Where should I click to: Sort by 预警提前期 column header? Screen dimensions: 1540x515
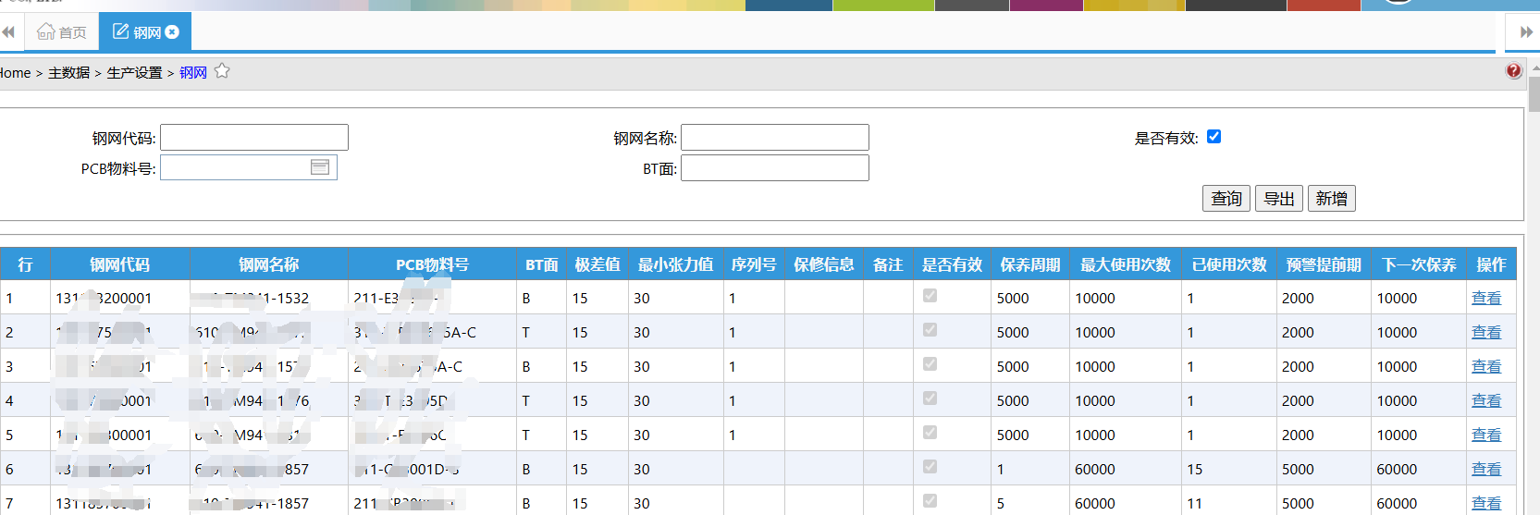coord(1324,264)
